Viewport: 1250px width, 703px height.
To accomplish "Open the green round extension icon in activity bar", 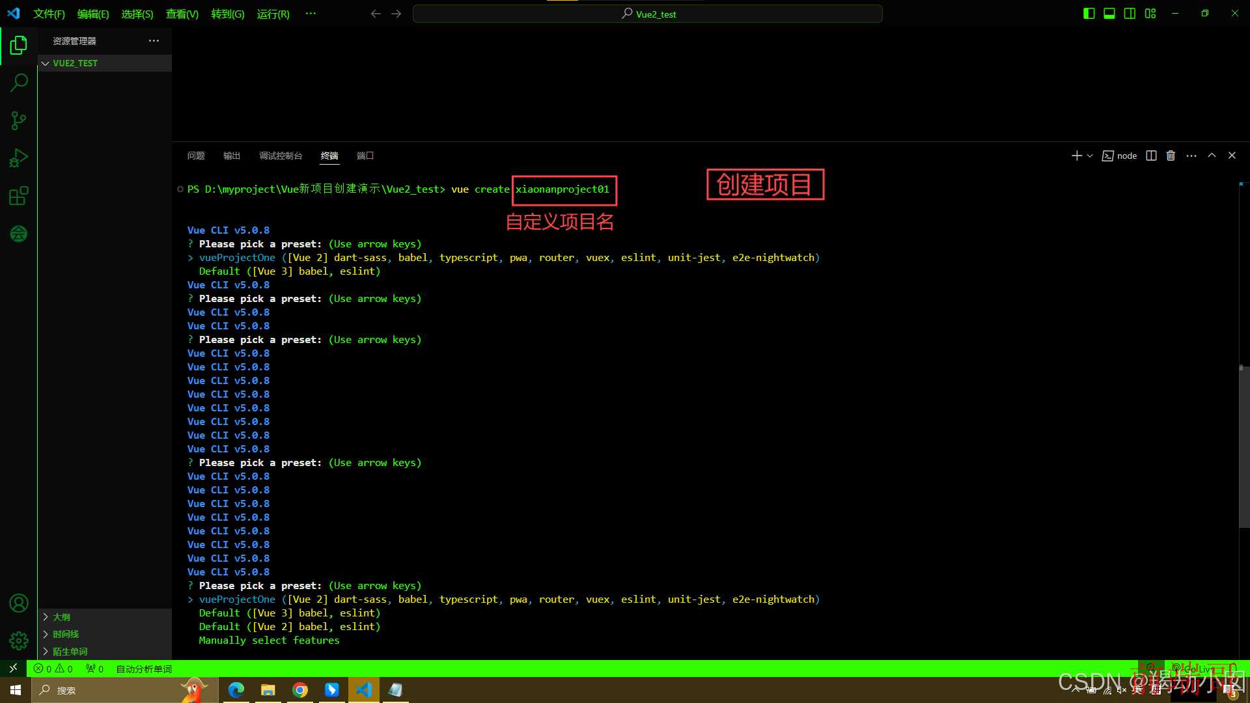I will (19, 234).
